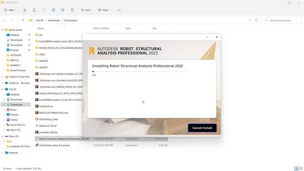Sort by Date modified column header

pos(101,28)
